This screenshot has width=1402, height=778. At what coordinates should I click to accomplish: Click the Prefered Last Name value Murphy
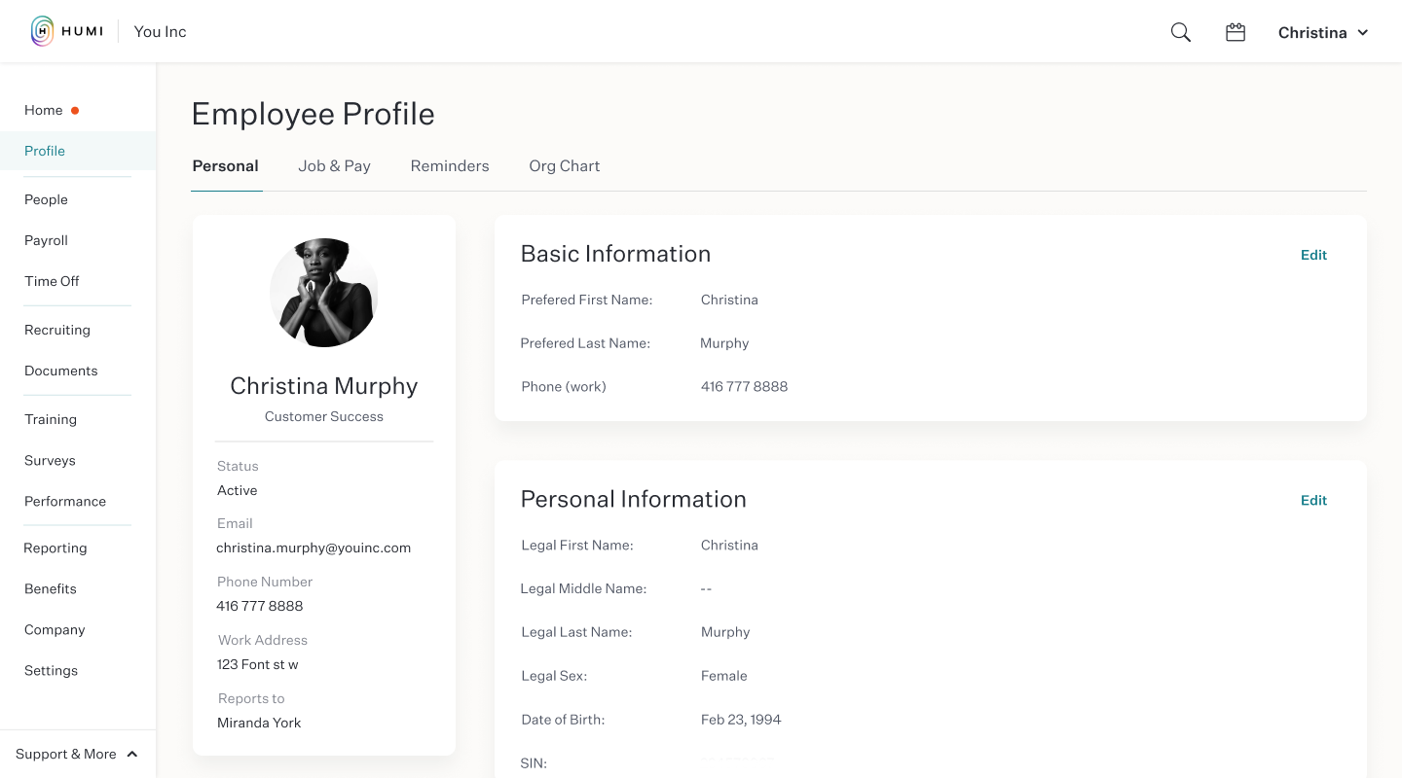pos(724,343)
